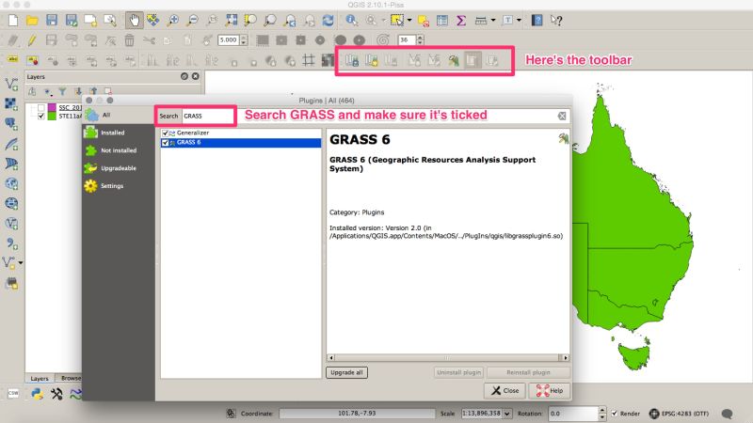This screenshot has height=423, width=753.
Task: Refresh the map canvas
Action: [x=328, y=20]
